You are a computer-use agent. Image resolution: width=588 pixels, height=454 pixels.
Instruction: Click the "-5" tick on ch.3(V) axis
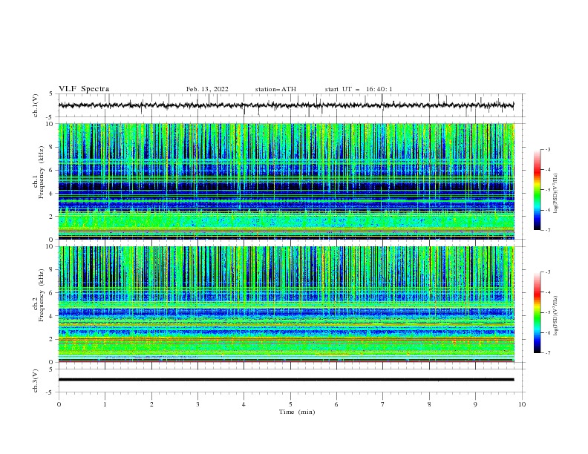click(x=50, y=392)
